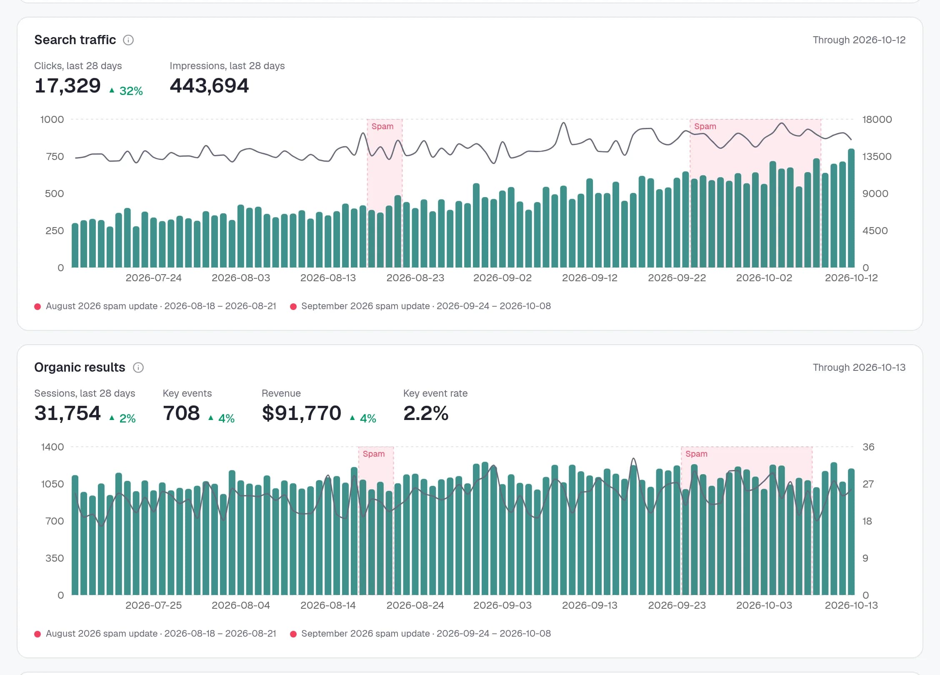Click the 2026-09-03 axis label in Organic results
Viewport: 940px width, 675px height.
coord(502,605)
